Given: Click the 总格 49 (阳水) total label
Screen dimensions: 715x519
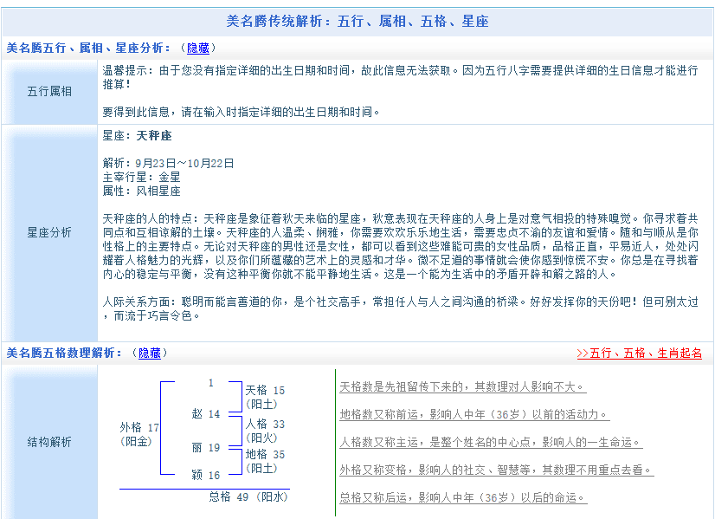Looking at the screenshot, I should click(x=248, y=496).
